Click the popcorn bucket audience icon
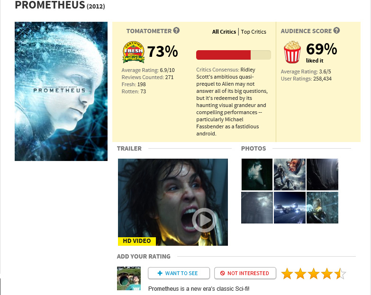This screenshot has height=295, width=371. tap(292, 52)
